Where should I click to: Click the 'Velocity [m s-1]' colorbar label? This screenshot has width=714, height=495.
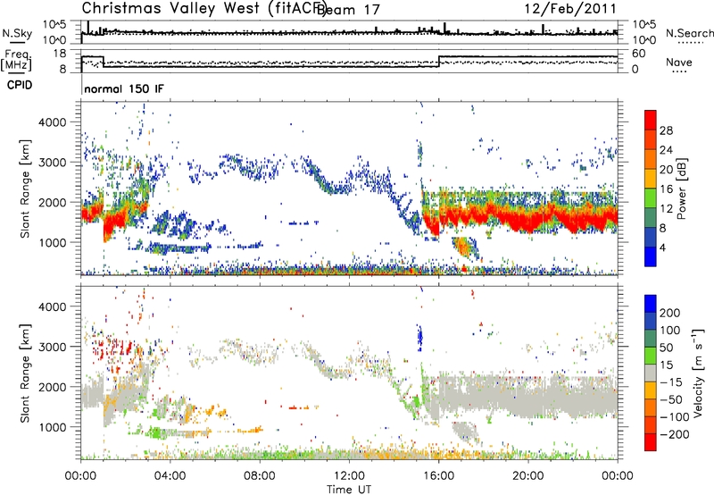[698, 373]
